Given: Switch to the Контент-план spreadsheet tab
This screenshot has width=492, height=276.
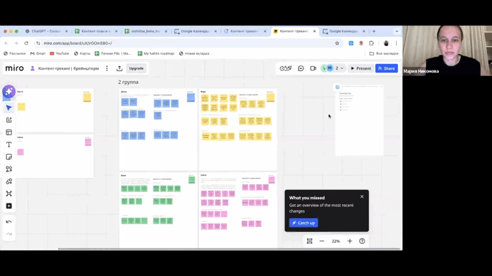Looking at the screenshot, I should pos(96,31).
